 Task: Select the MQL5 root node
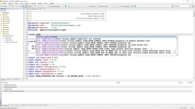coord(4,11)
